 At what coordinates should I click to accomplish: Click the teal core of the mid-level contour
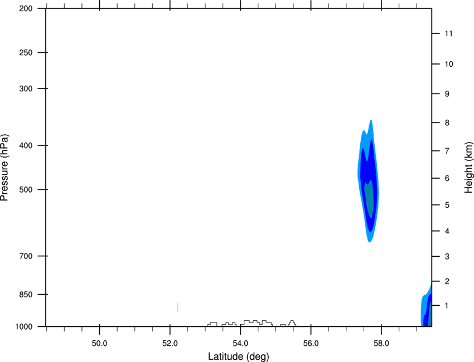[369, 199]
